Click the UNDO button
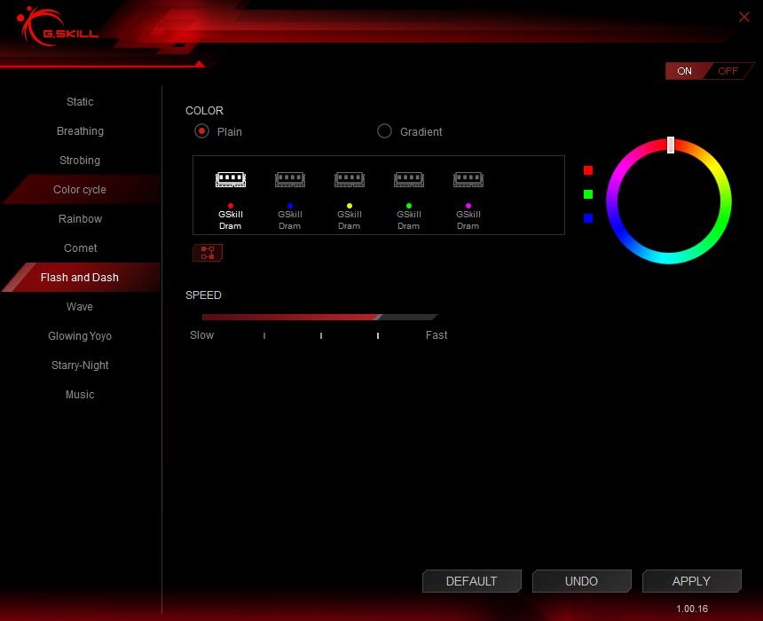Screen dimensions: 763x621 (581, 581)
